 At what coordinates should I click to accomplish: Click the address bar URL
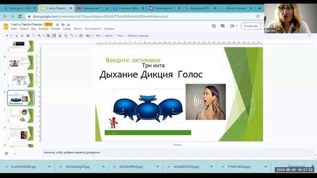point(100,16)
